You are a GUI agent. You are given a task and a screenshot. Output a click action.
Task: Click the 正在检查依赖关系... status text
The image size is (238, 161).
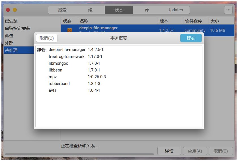click(x=80, y=146)
